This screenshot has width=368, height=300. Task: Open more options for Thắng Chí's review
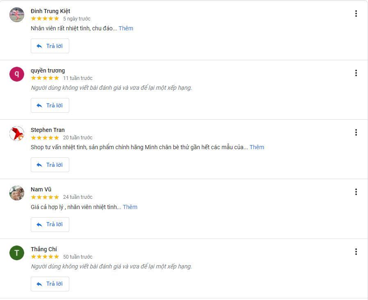click(356, 252)
